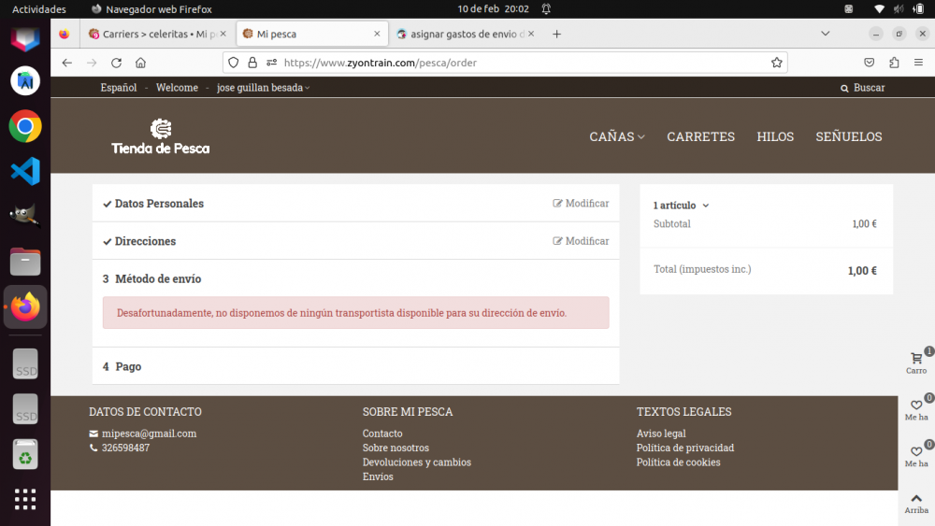Open the Pocket save icon

[870, 63]
